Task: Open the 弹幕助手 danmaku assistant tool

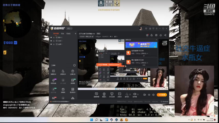Action: pos(53,72)
